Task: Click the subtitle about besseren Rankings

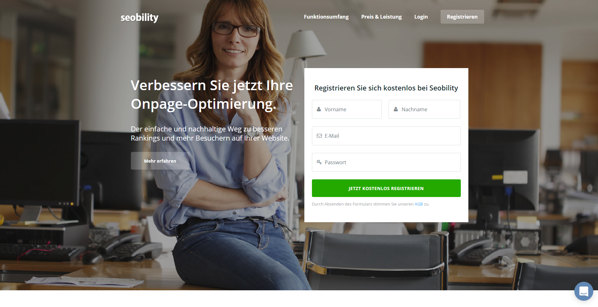Action: click(x=210, y=134)
